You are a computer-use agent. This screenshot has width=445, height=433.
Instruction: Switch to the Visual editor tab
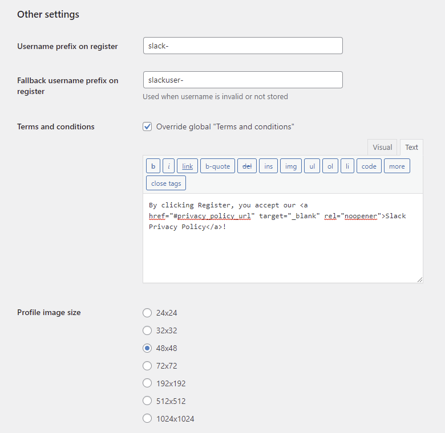382,147
